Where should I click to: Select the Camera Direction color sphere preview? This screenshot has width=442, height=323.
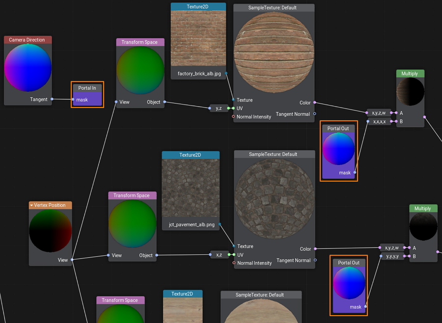tap(28, 67)
